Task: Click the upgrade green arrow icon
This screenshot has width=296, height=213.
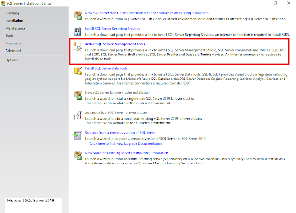Action: (78, 135)
